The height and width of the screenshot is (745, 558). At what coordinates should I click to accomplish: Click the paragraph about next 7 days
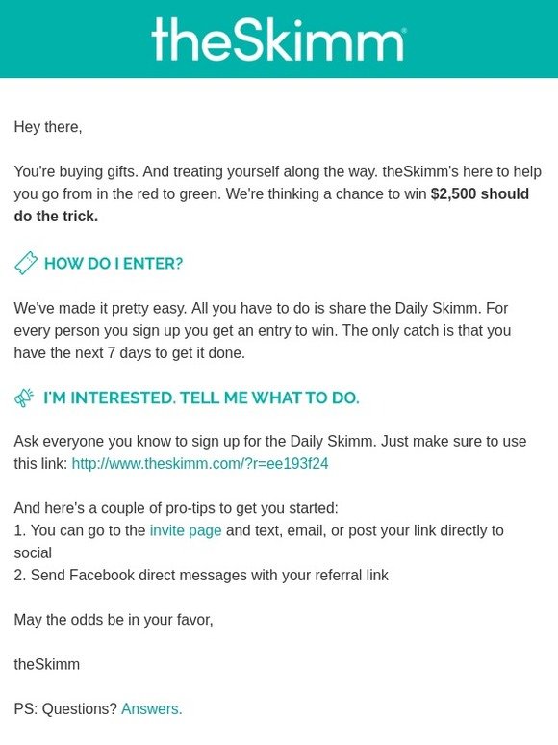click(x=263, y=330)
